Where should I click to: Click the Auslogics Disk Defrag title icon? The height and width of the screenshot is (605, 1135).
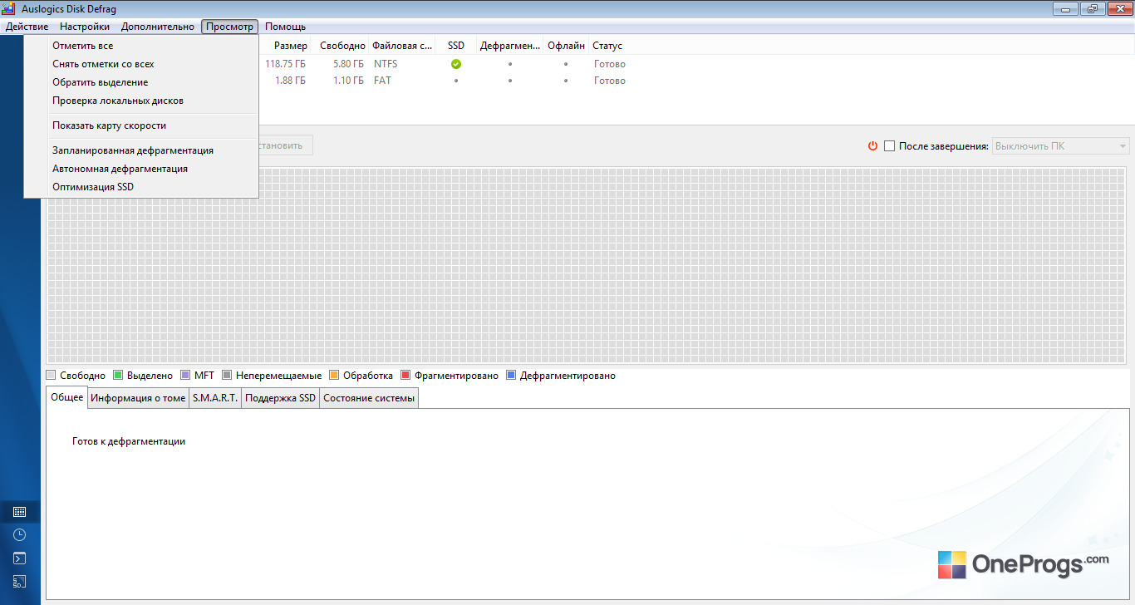9,9
